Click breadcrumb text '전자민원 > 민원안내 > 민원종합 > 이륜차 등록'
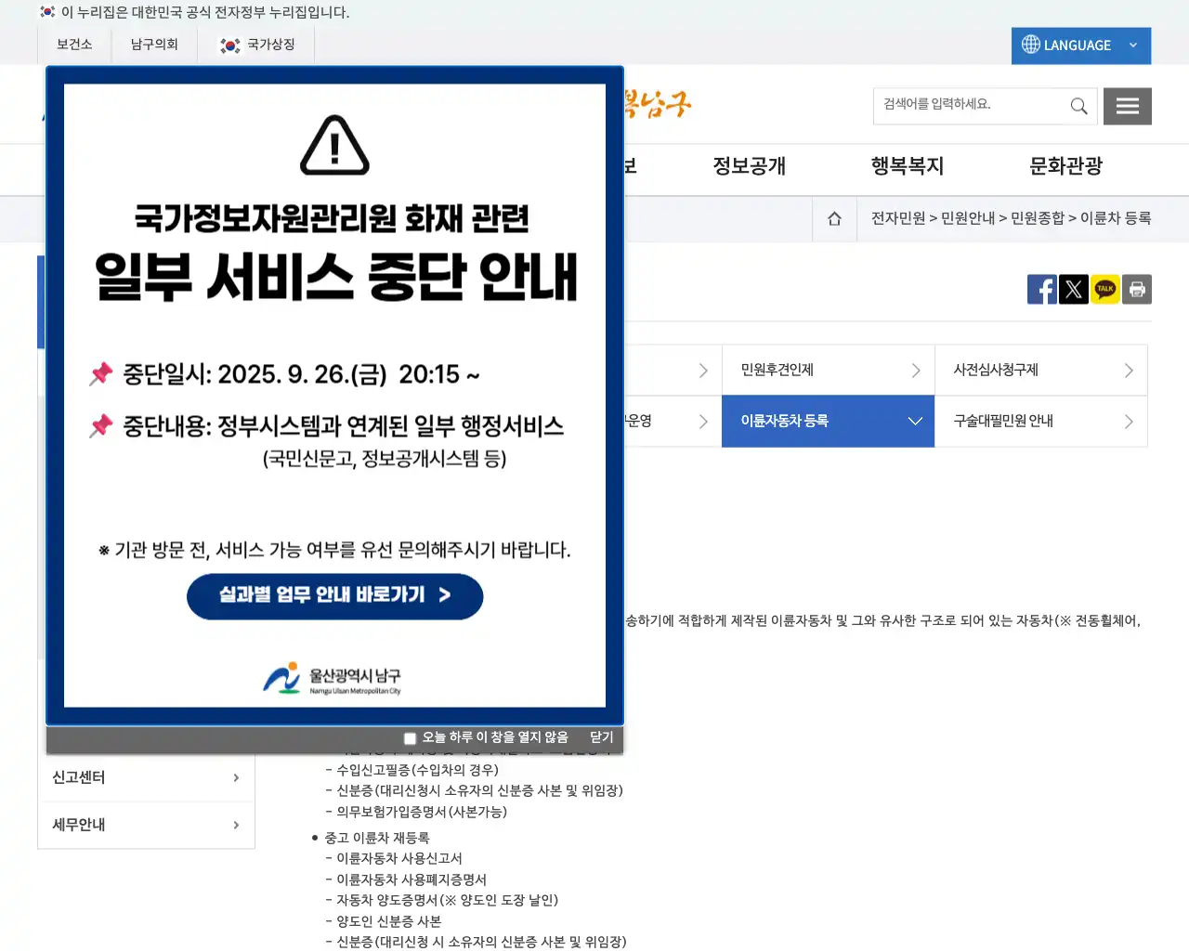The height and width of the screenshot is (951, 1189). pyautogui.click(x=1011, y=218)
